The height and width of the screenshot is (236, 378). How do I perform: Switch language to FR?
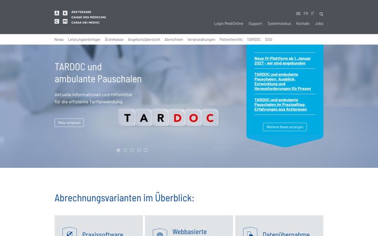(306, 14)
